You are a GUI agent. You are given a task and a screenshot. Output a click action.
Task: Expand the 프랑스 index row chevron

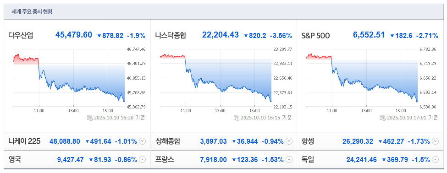289,160
